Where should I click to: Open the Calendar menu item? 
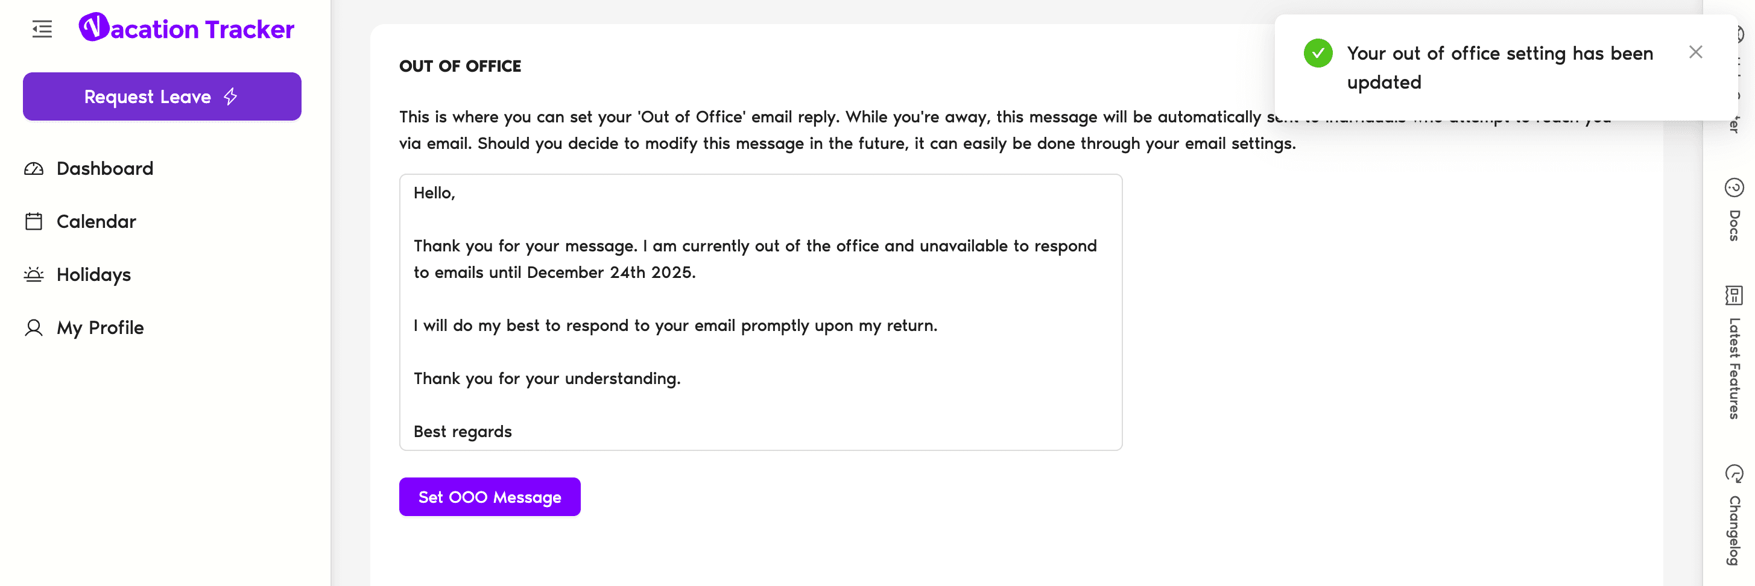96,221
